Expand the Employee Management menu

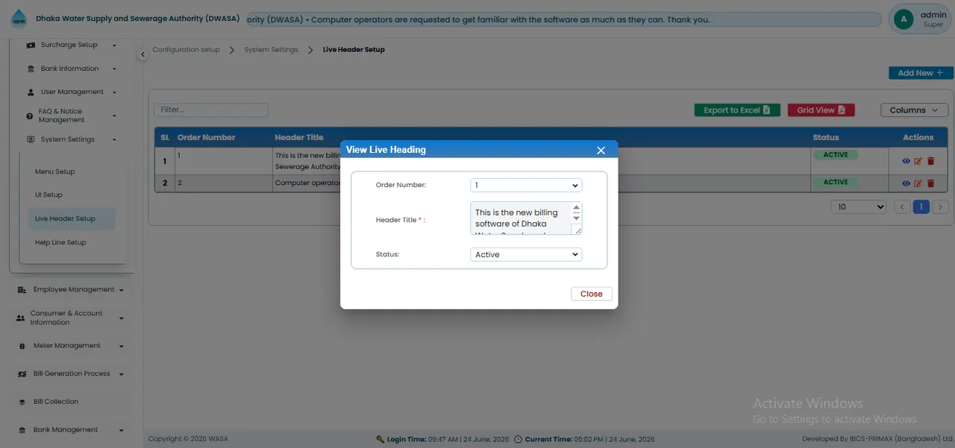coord(71,289)
